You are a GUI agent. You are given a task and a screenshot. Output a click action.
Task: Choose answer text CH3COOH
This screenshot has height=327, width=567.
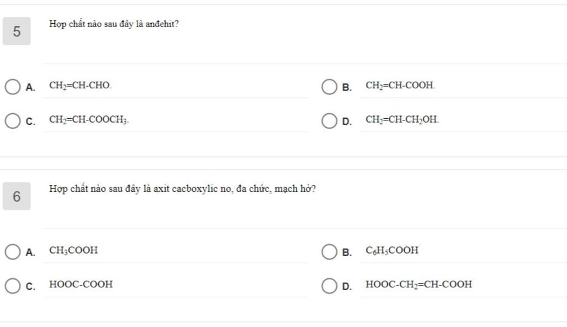click(x=74, y=250)
